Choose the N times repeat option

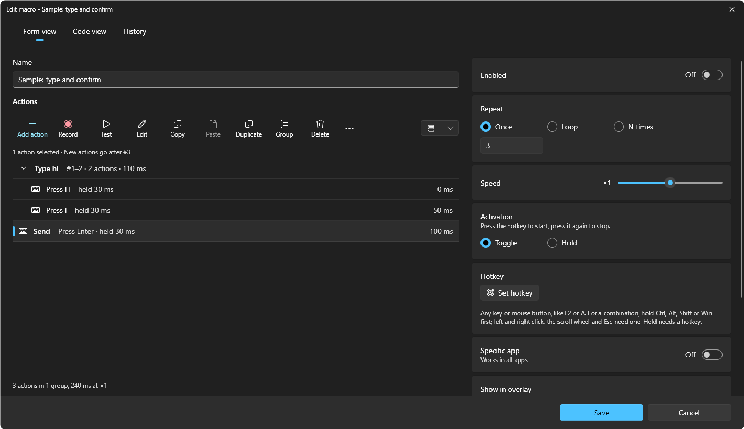[619, 127]
